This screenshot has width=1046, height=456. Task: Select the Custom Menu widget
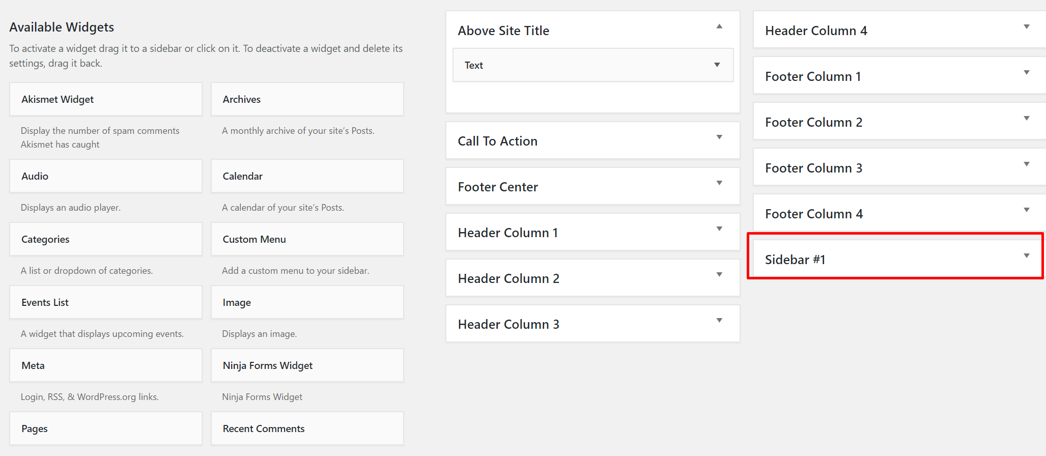pyautogui.click(x=307, y=239)
